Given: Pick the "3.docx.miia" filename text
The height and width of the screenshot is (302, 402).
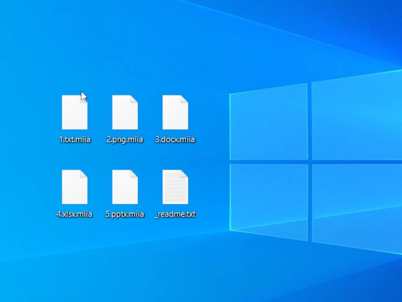Looking at the screenshot, I should [x=175, y=140].
